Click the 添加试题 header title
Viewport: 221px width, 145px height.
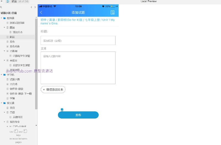pyautogui.click(x=78, y=12)
